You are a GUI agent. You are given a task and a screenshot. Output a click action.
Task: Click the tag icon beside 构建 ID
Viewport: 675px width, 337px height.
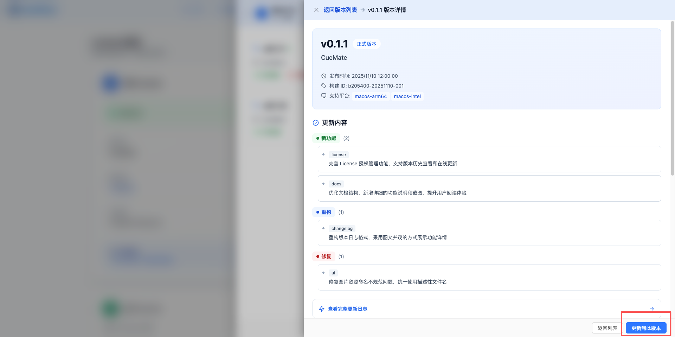(323, 86)
